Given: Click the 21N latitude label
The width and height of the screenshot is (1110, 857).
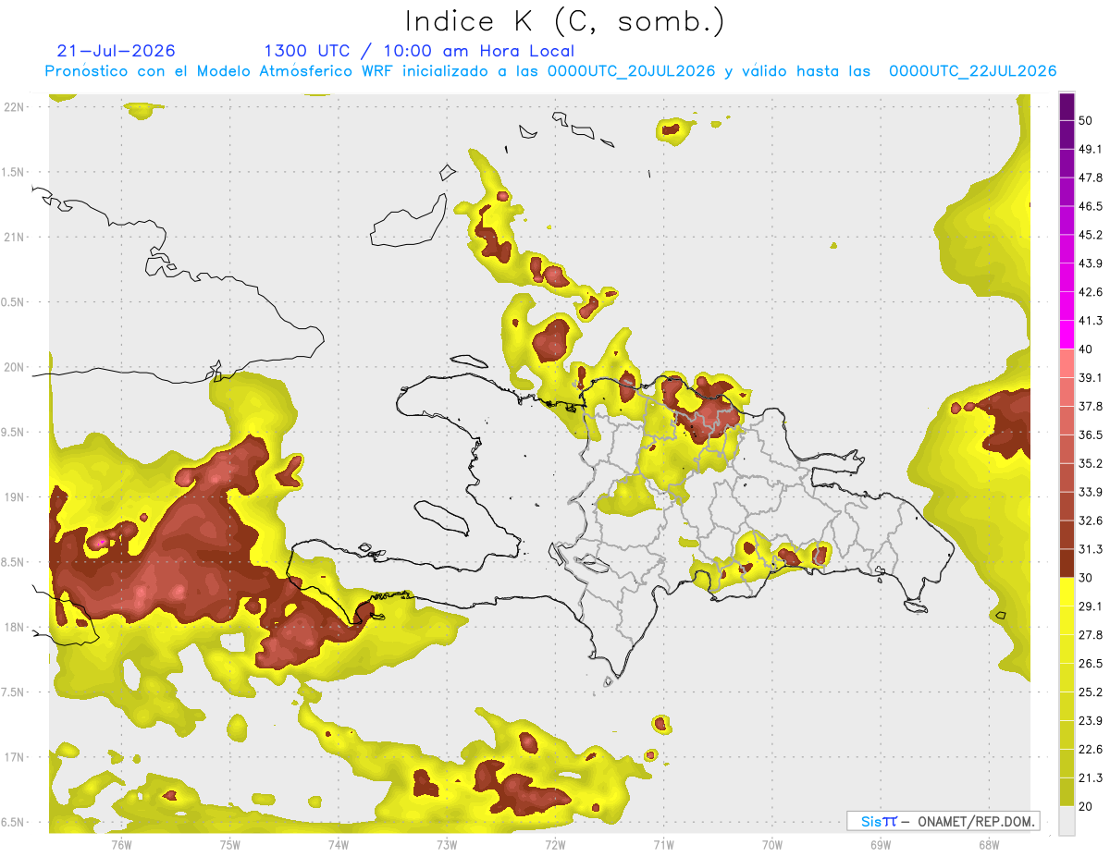Looking at the screenshot, I should [x=14, y=237].
